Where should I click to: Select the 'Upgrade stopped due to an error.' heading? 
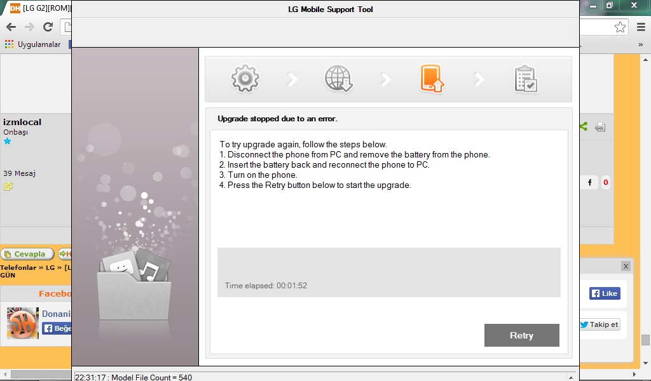277,119
